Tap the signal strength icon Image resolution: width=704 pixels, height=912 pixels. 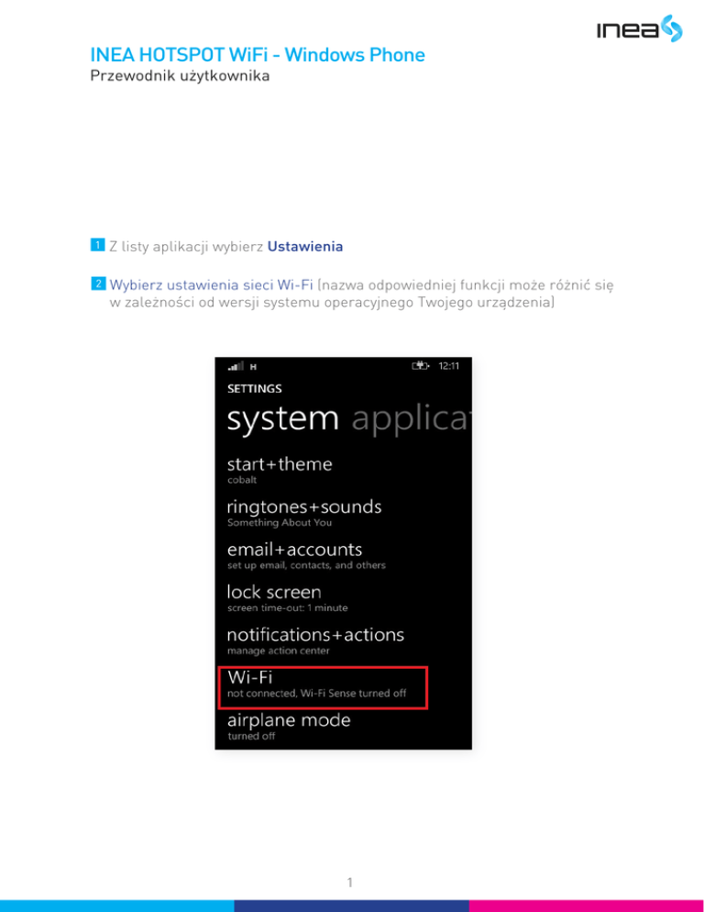pyautogui.click(x=236, y=366)
